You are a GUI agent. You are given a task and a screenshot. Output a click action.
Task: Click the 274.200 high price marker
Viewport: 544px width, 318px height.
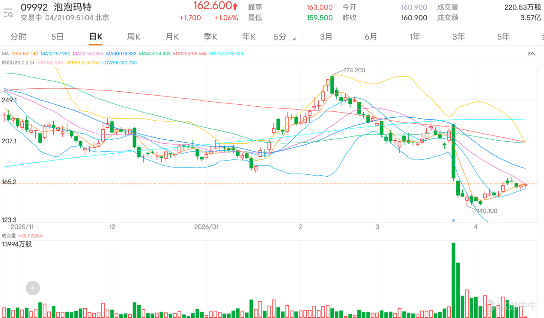pyautogui.click(x=354, y=70)
